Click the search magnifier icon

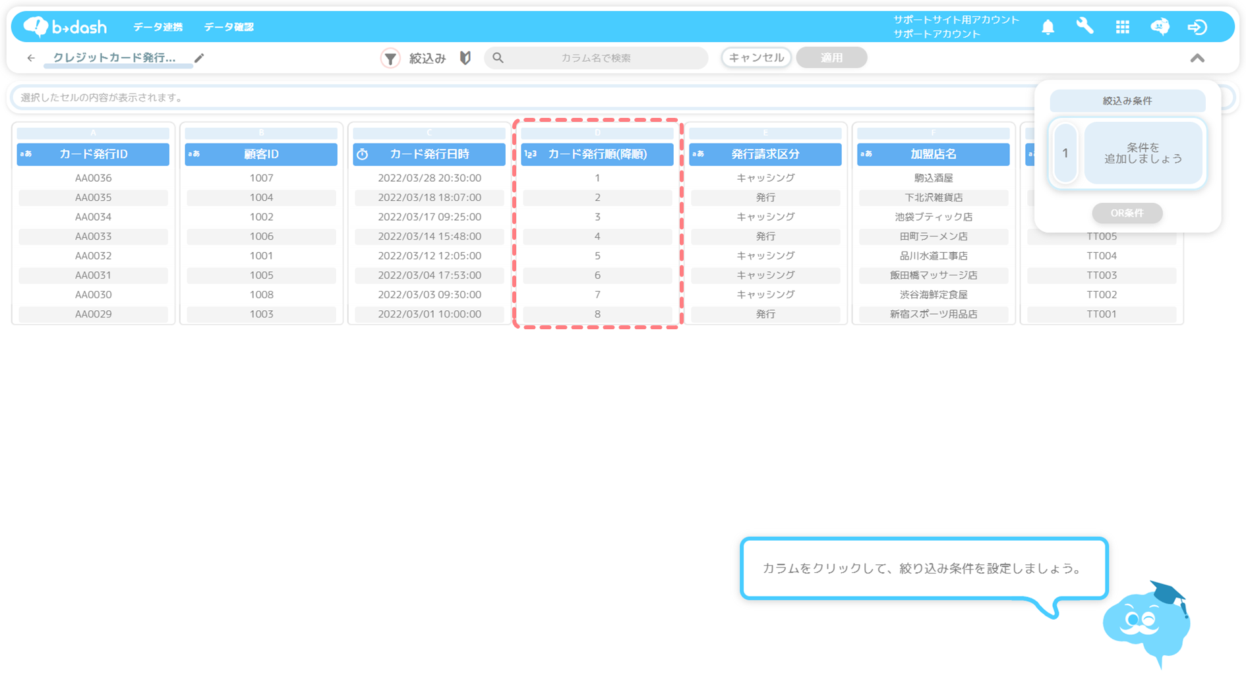(498, 58)
